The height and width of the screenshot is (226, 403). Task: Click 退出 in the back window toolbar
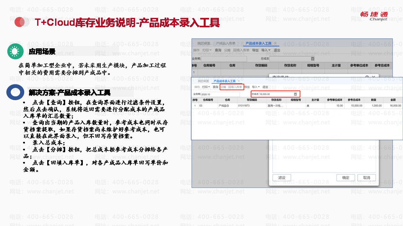pyautogui.click(x=277, y=50)
